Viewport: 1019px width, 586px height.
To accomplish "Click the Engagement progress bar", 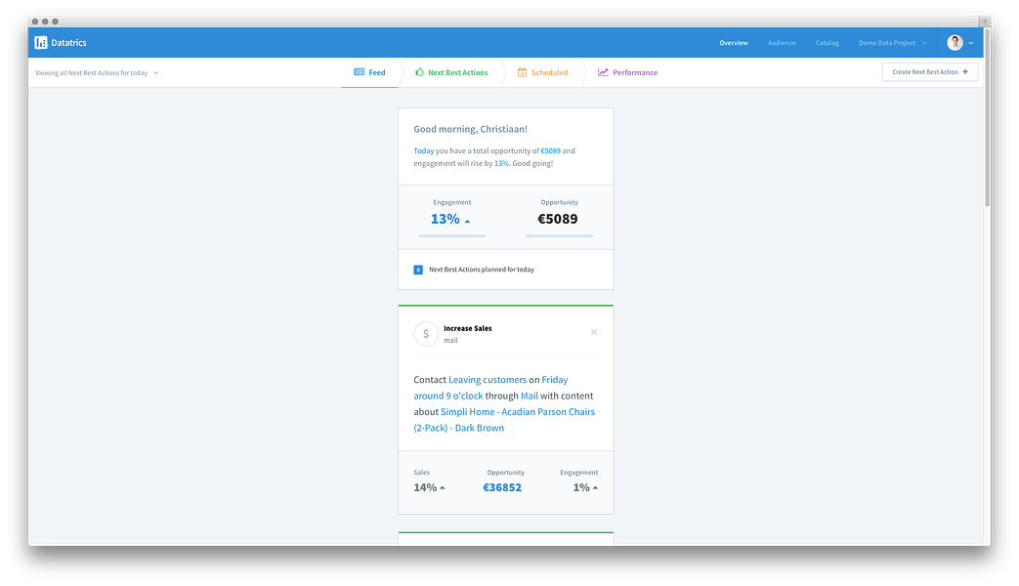I will 452,235.
